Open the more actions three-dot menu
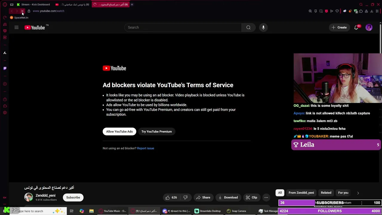This screenshot has width=382, height=215. [266, 197]
